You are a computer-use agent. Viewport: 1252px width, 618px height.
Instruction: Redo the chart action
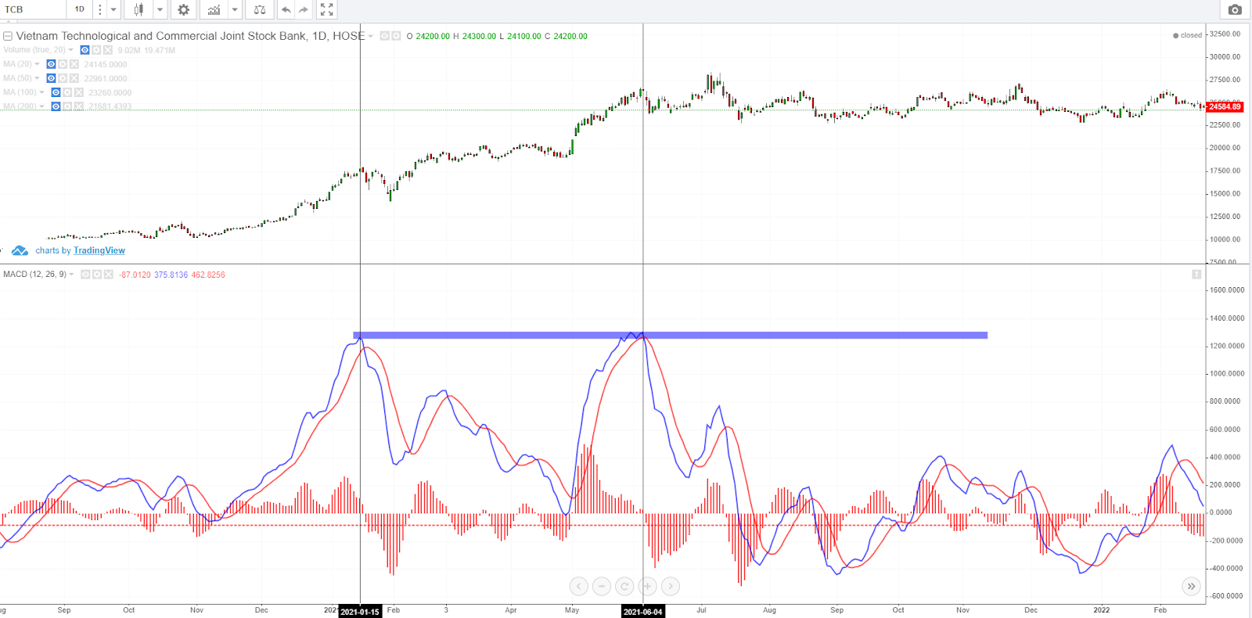304,9
